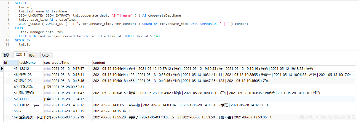Click the department cell in row 159
Image resolution: width=359 pixels, height=122 pixels.
tap(47, 117)
